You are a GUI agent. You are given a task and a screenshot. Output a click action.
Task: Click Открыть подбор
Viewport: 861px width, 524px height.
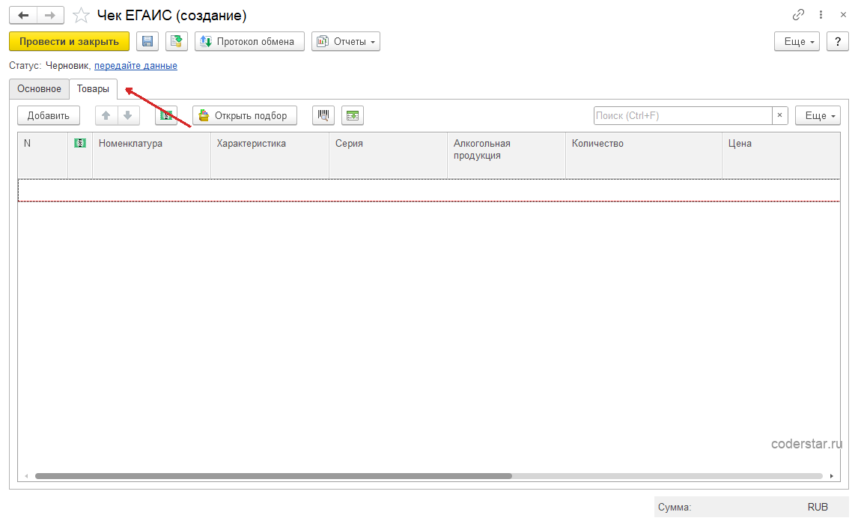coord(244,115)
